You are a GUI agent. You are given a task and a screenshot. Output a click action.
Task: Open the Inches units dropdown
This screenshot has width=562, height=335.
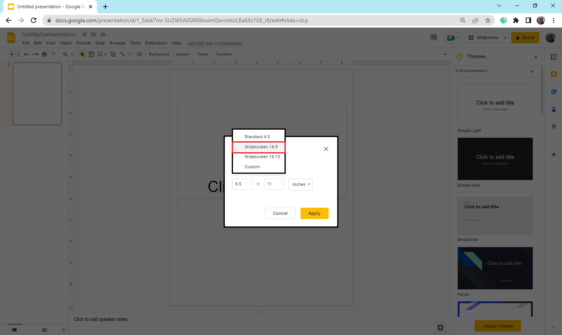[301, 184]
